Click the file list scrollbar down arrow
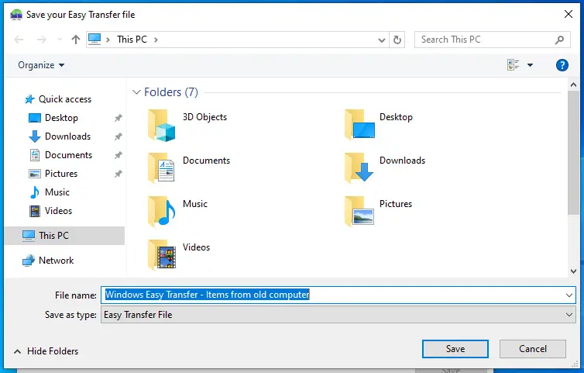The image size is (584, 373). click(x=573, y=271)
